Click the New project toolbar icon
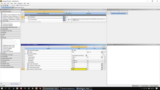 (1, 5)
